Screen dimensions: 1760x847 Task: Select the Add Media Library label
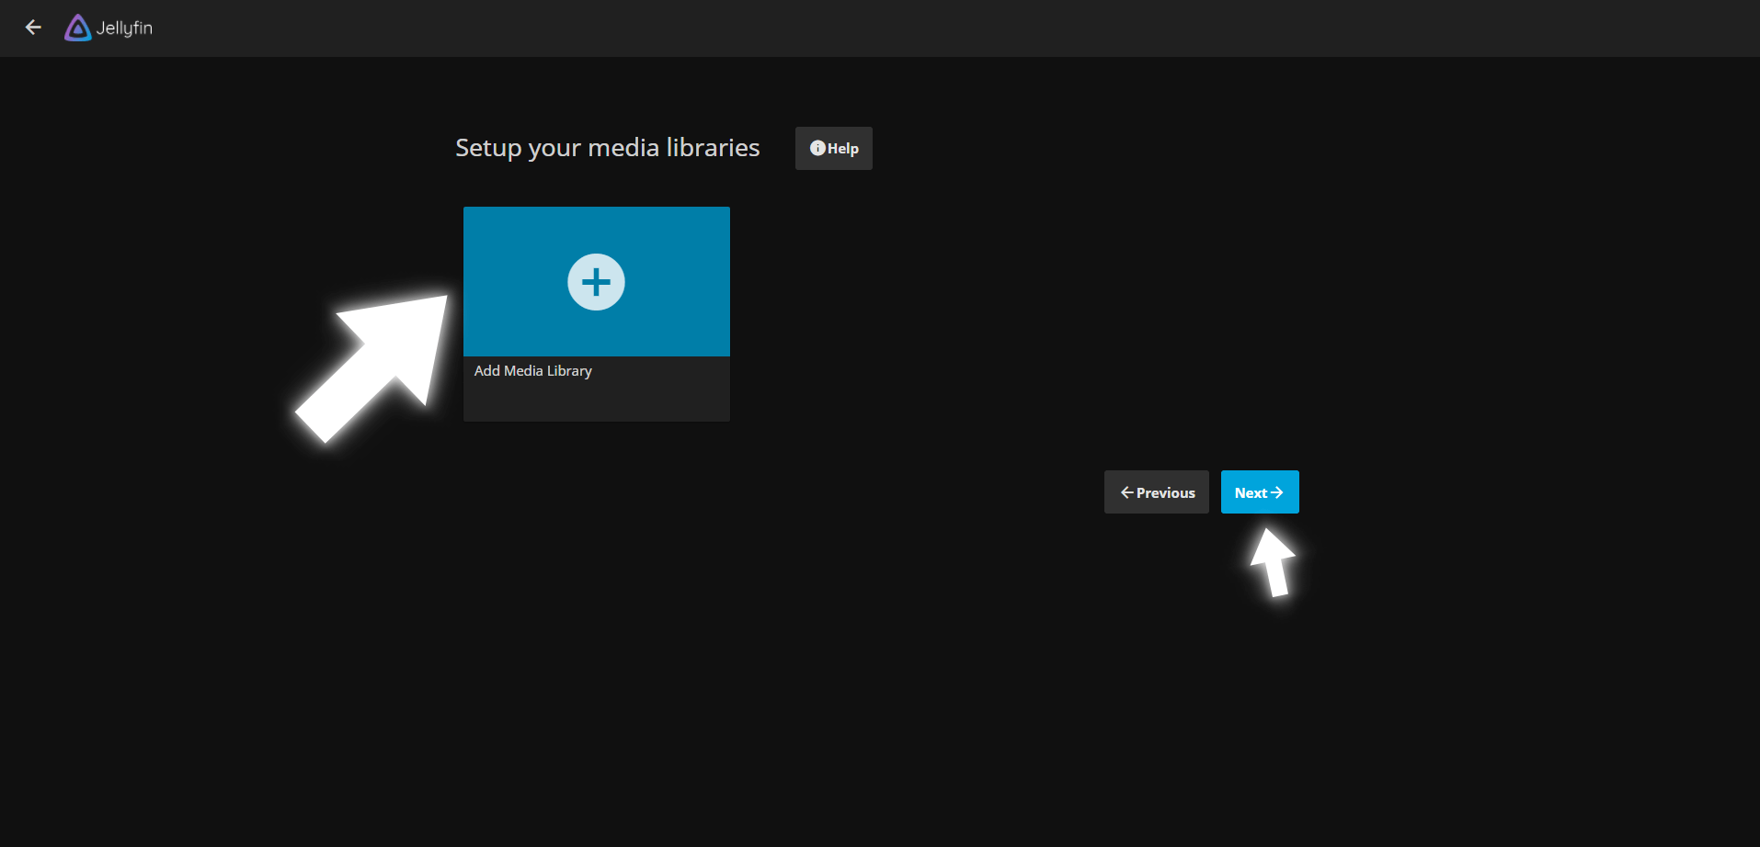533,371
